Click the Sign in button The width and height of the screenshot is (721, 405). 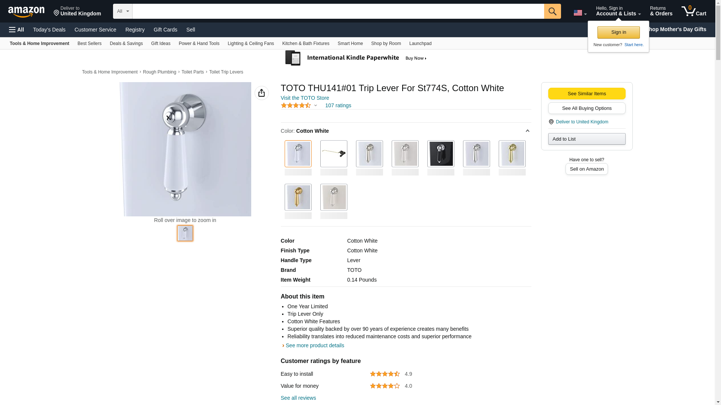tap(618, 32)
